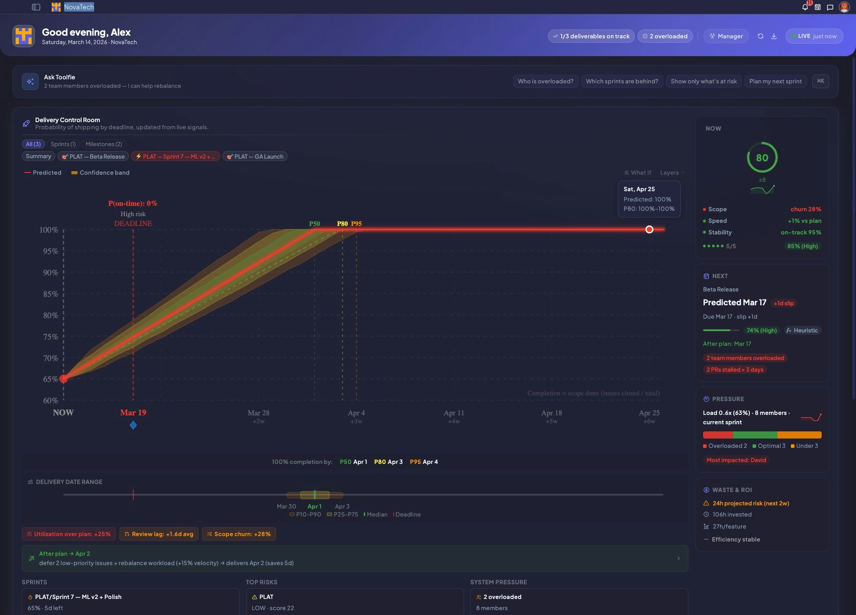Open the Manager role selector

coord(726,36)
